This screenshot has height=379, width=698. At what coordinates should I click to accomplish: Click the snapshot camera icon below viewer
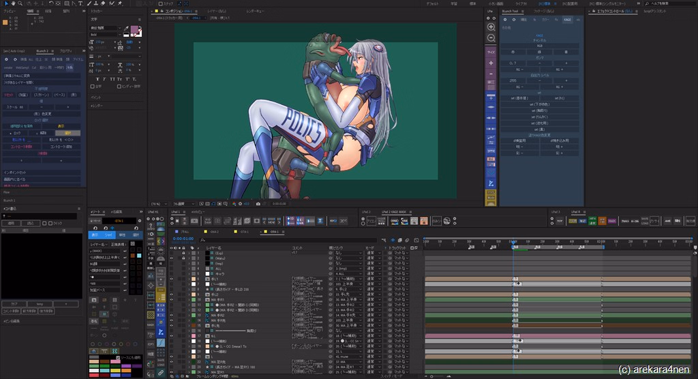pyautogui.click(x=258, y=204)
